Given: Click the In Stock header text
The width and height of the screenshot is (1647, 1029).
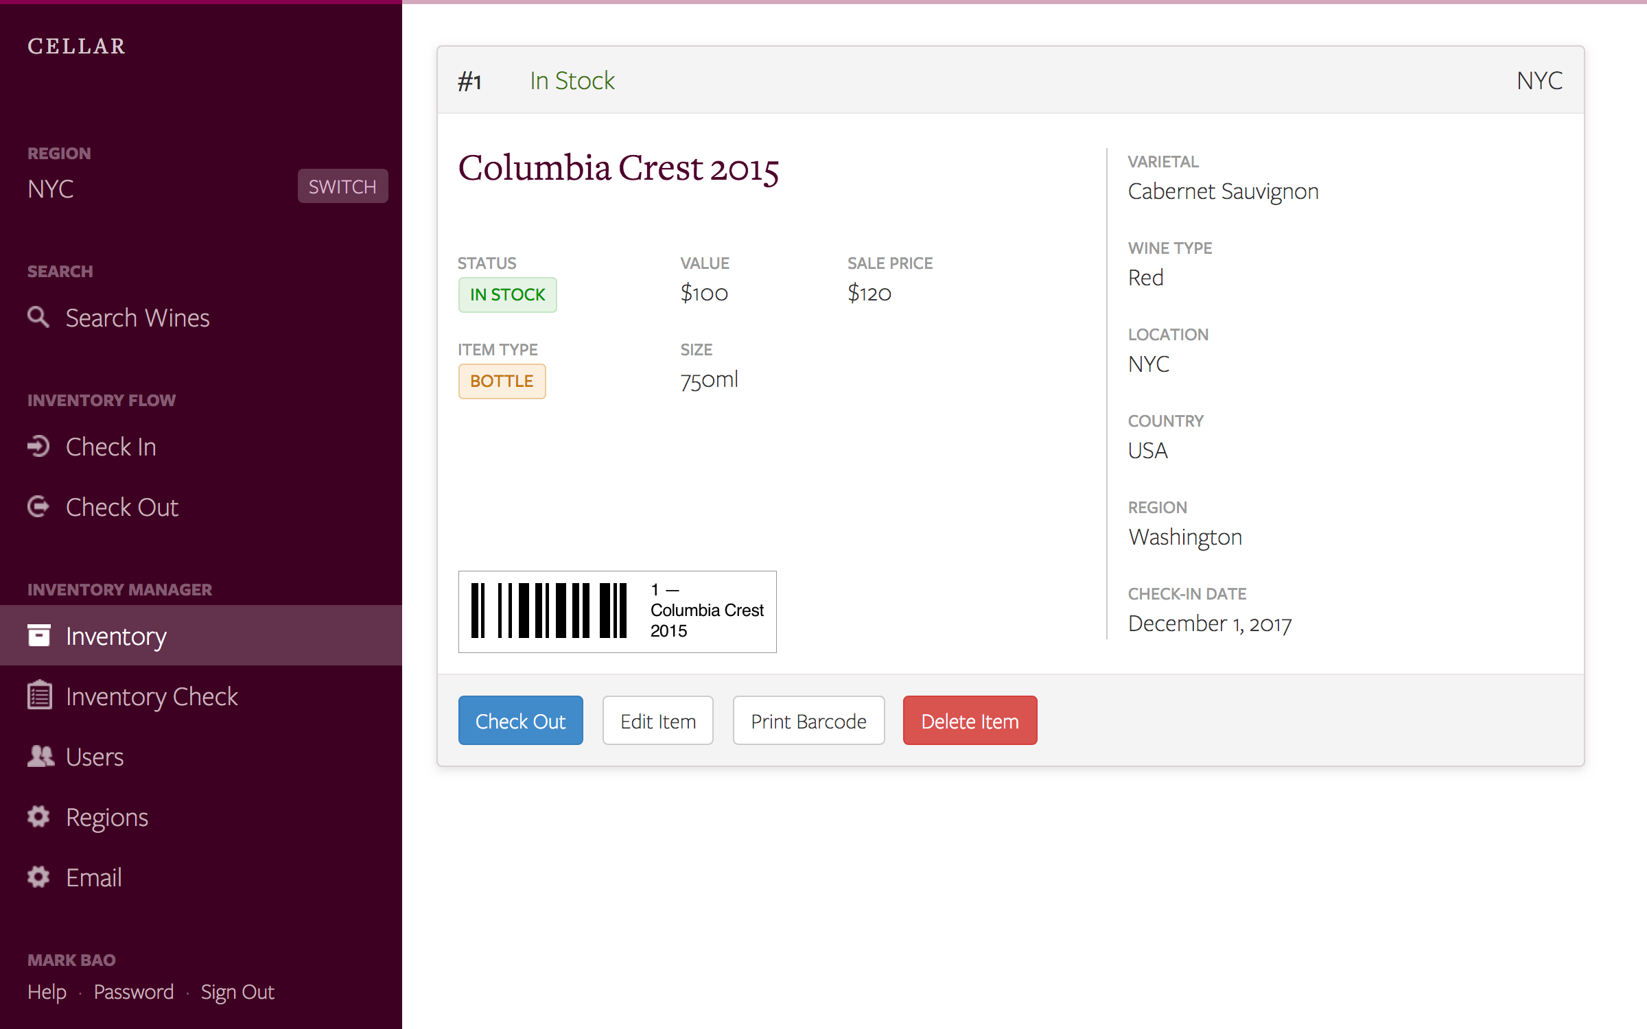Looking at the screenshot, I should [x=572, y=80].
